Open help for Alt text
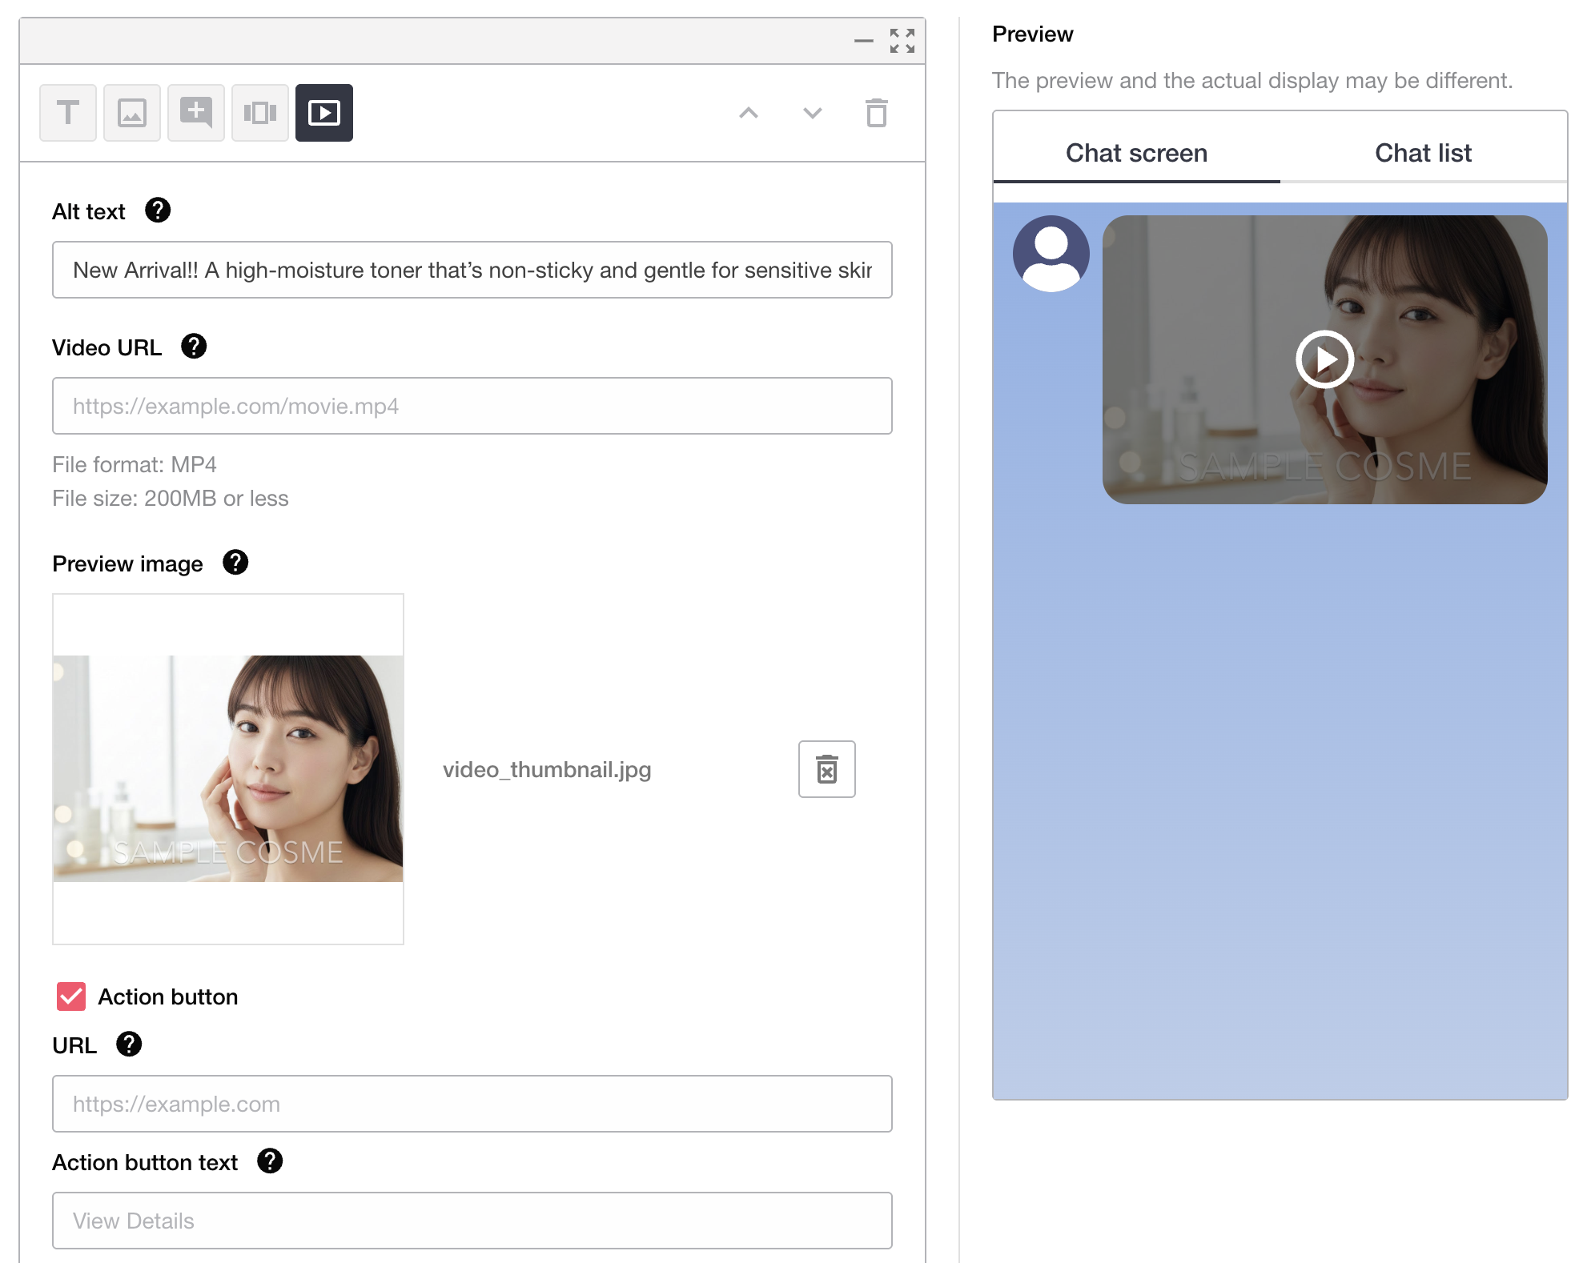 click(158, 210)
